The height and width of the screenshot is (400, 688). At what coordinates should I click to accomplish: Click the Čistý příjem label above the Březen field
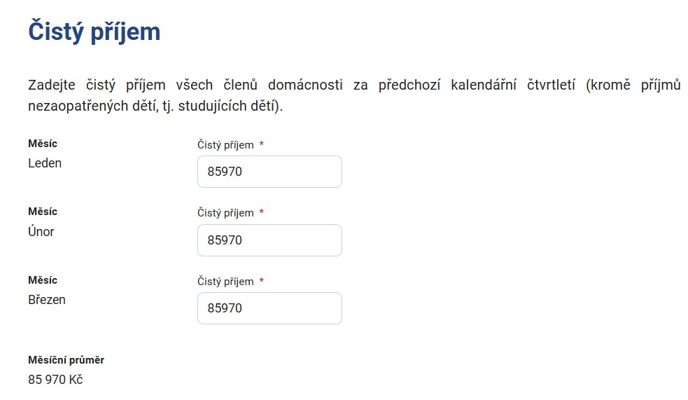pyautogui.click(x=225, y=282)
